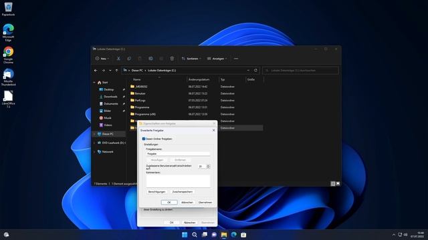Open the Chat icon on the taskbar

pos(214,235)
